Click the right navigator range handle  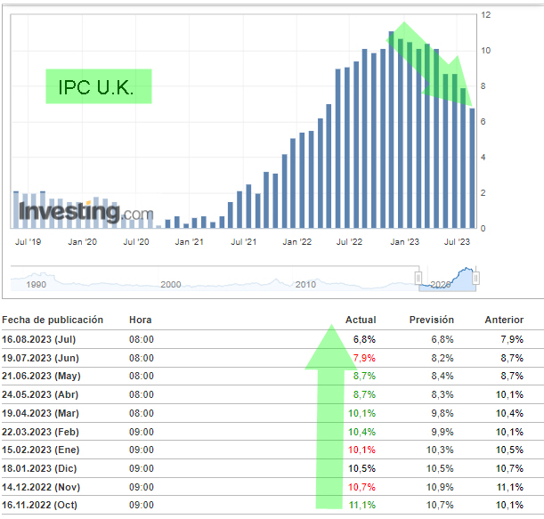coord(476,279)
